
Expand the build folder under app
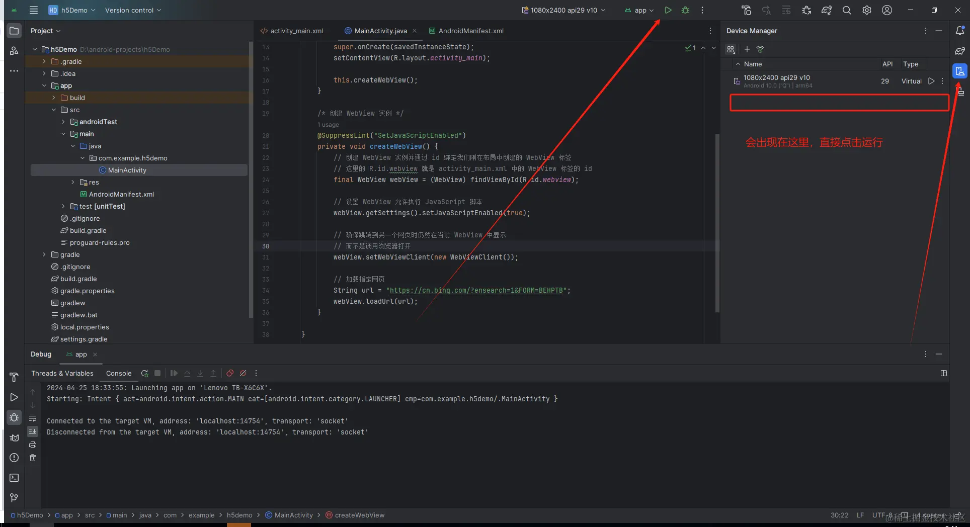coord(54,98)
